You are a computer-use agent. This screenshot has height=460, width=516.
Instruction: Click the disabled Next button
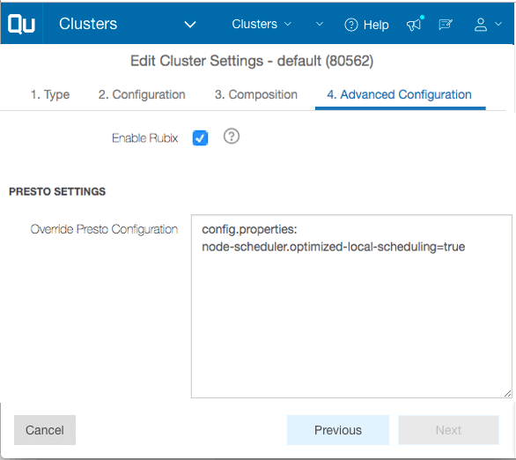click(448, 430)
